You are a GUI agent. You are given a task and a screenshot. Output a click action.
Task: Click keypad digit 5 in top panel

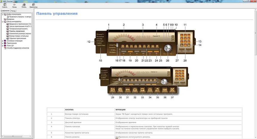pyautogui.click(x=185, y=38)
